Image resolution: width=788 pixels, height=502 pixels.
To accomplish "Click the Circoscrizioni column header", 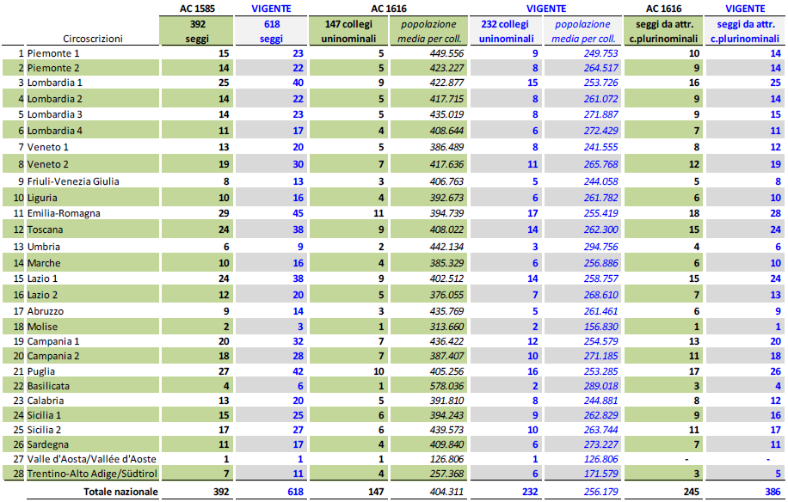I will [93, 39].
